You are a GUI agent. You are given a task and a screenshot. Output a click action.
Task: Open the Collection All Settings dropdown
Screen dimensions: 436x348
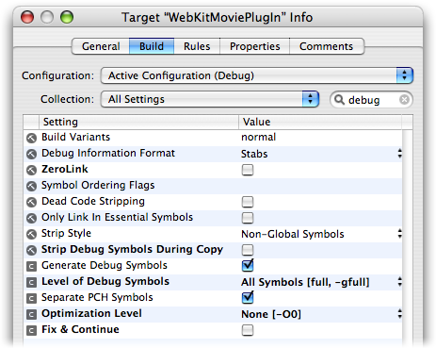coord(210,99)
